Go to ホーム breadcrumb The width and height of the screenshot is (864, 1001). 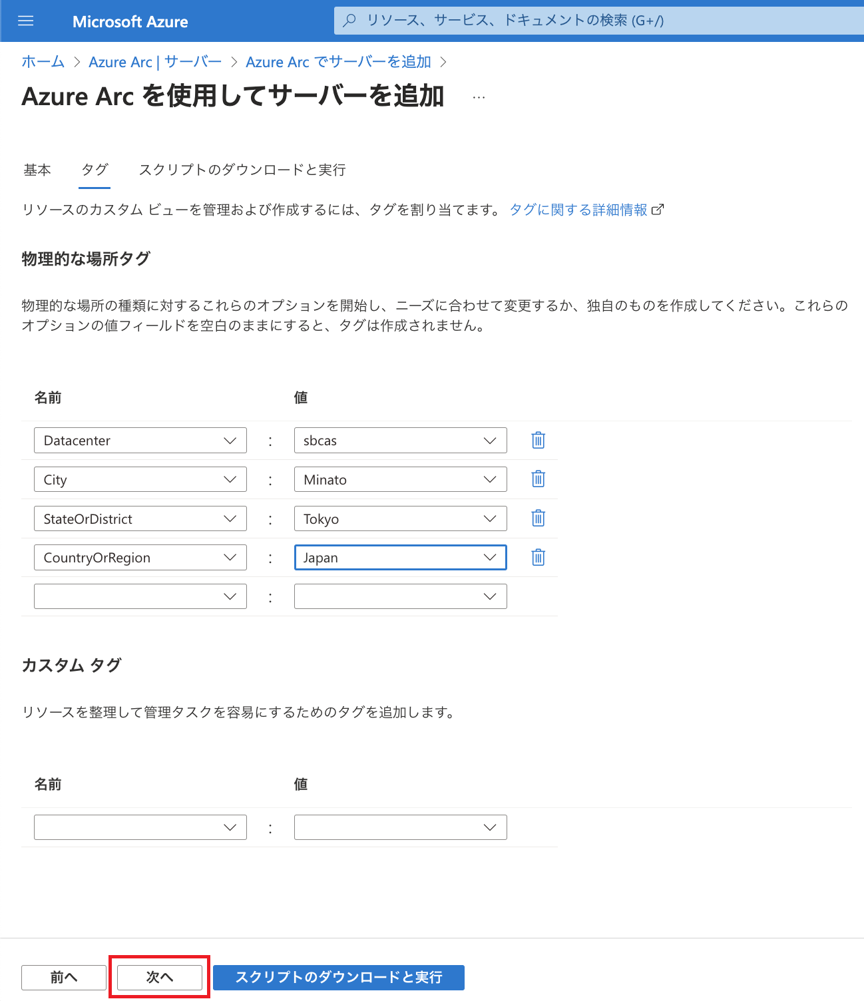(x=43, y=62)
